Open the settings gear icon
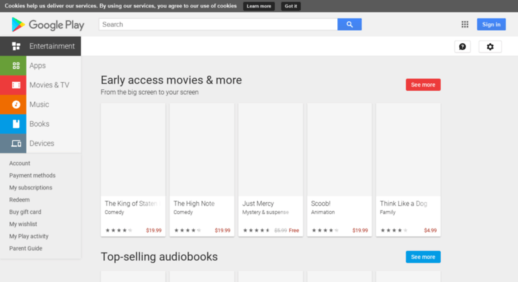Image resolution: width=518 pixels, height=282 pixels. tap(490, 47)
